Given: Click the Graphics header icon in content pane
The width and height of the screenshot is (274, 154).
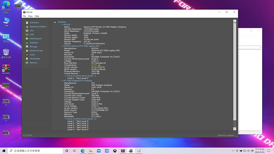Looking at the screenshot, I should click(55, 22).
